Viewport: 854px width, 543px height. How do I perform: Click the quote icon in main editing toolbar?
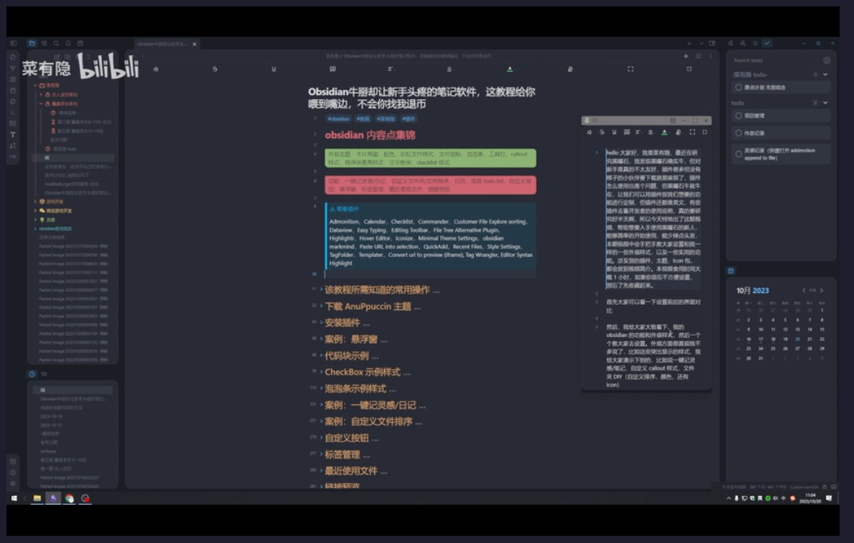pyautogui.click(x=332, y=69)
